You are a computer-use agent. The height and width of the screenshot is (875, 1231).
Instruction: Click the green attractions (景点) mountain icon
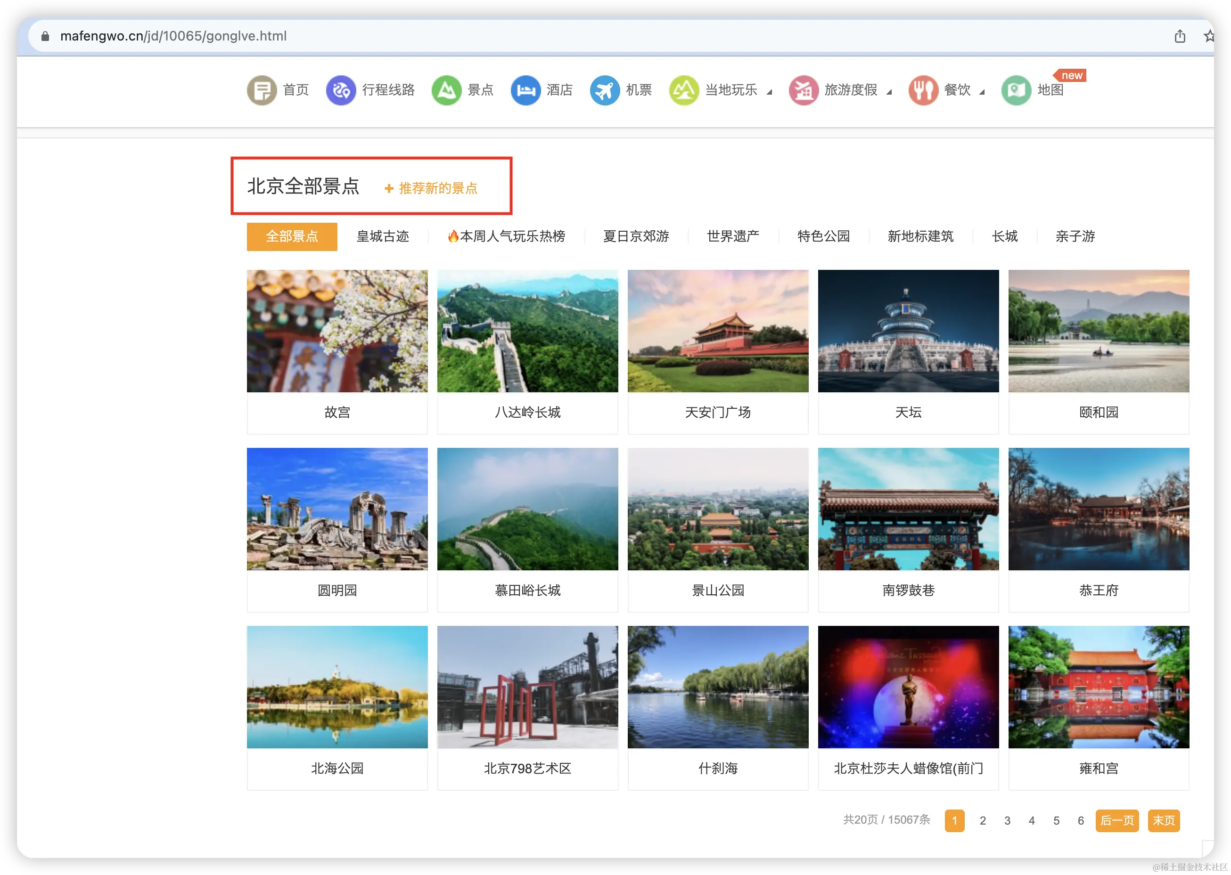pos(446,90)
